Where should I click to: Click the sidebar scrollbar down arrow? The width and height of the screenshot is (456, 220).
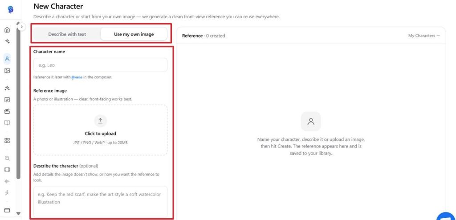tap(18, 213)
